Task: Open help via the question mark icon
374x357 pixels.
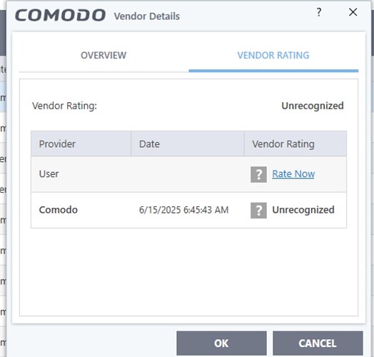Action: coord(319,12)
